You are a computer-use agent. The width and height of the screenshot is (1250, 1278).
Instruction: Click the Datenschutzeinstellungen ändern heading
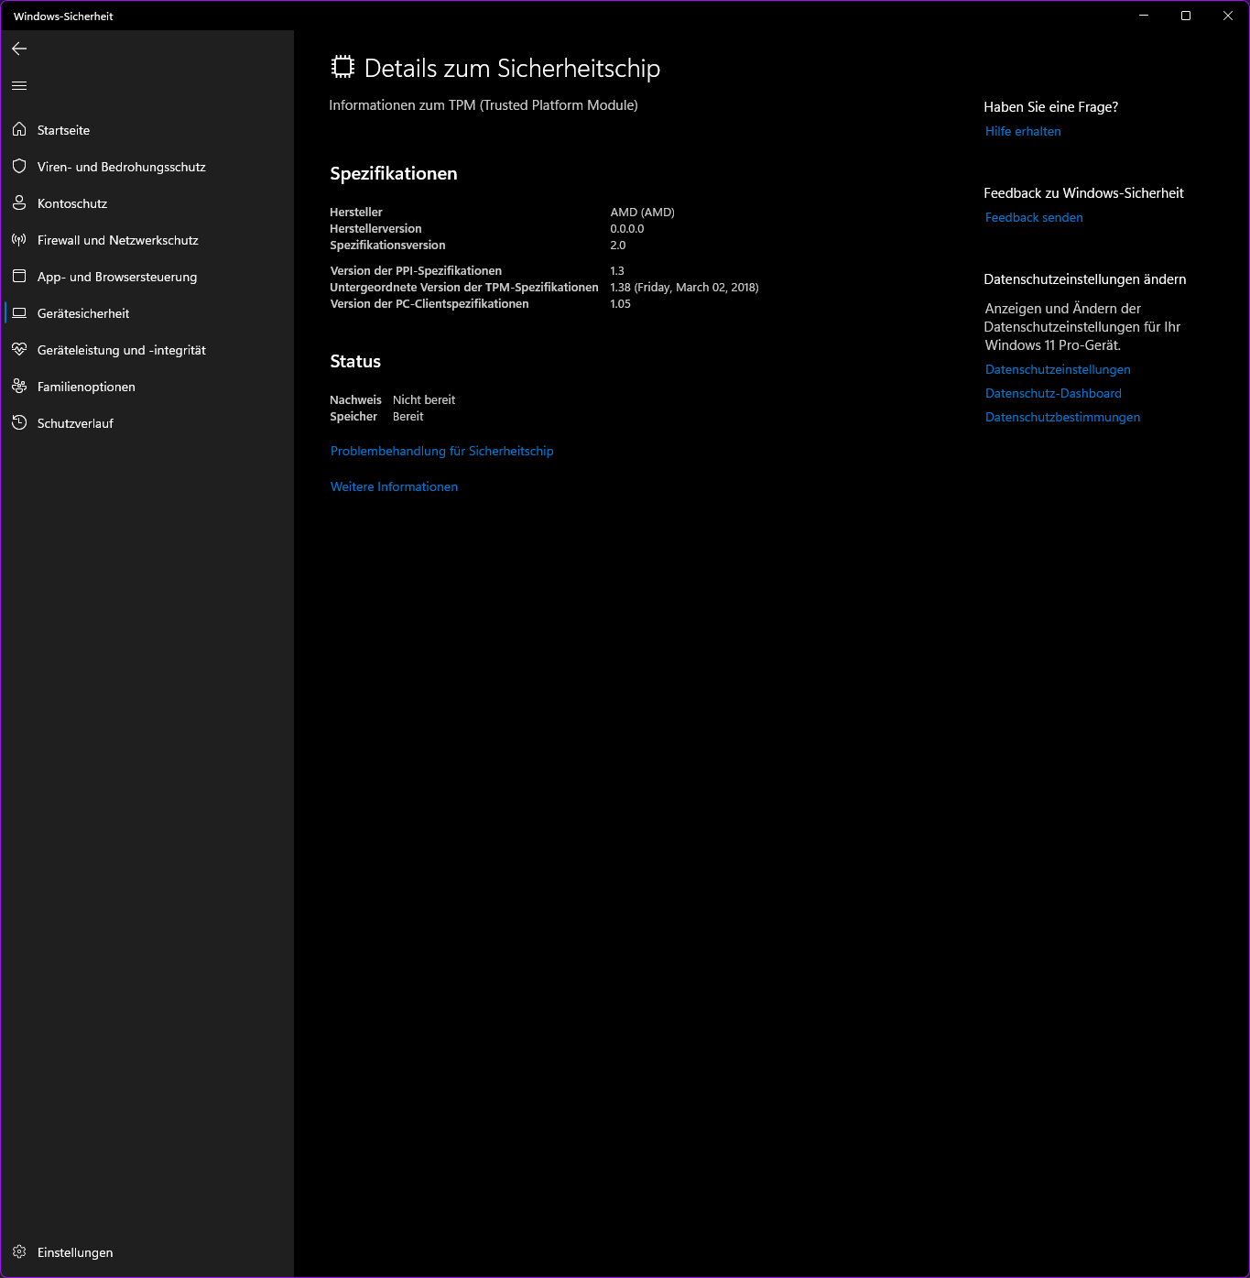tap(1085, 279)
